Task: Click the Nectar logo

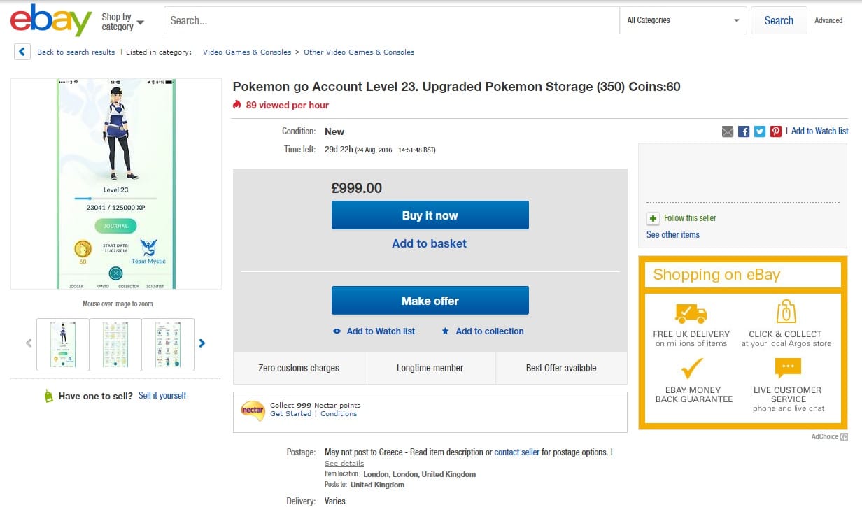Action: pyautogui.click(x=253, y=410)
